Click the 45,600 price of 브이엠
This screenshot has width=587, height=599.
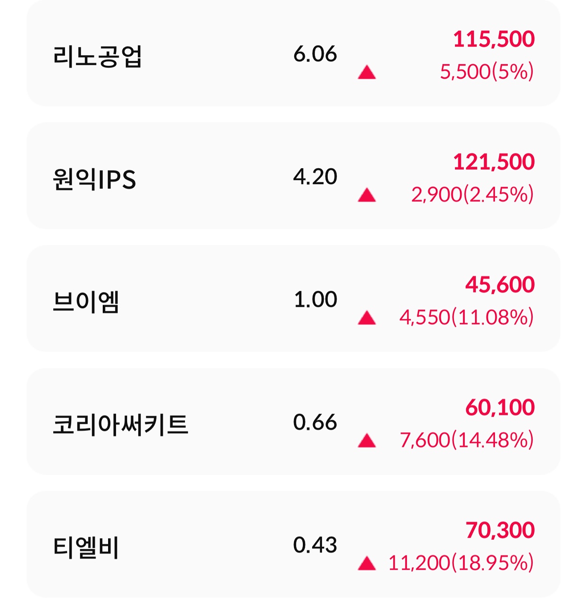coord(500,285)
